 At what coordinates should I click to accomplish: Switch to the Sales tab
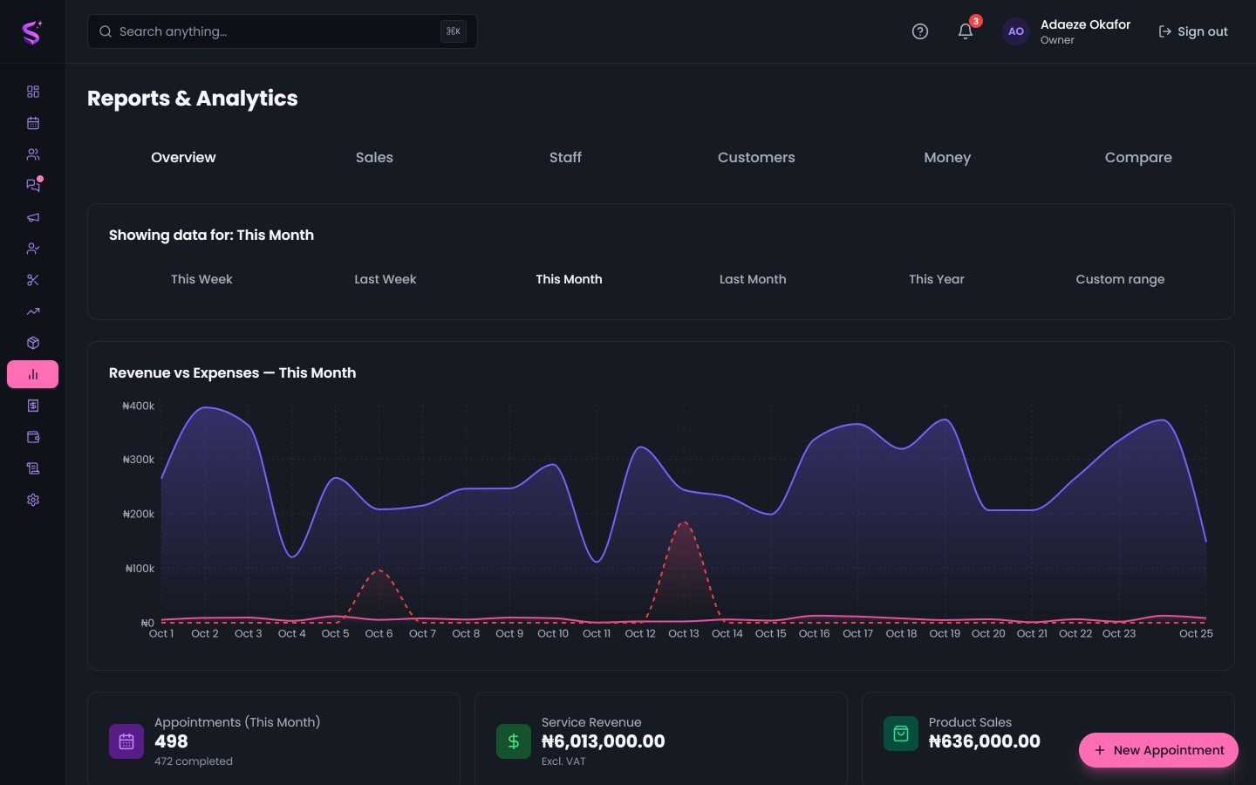[x=374, y=157]
